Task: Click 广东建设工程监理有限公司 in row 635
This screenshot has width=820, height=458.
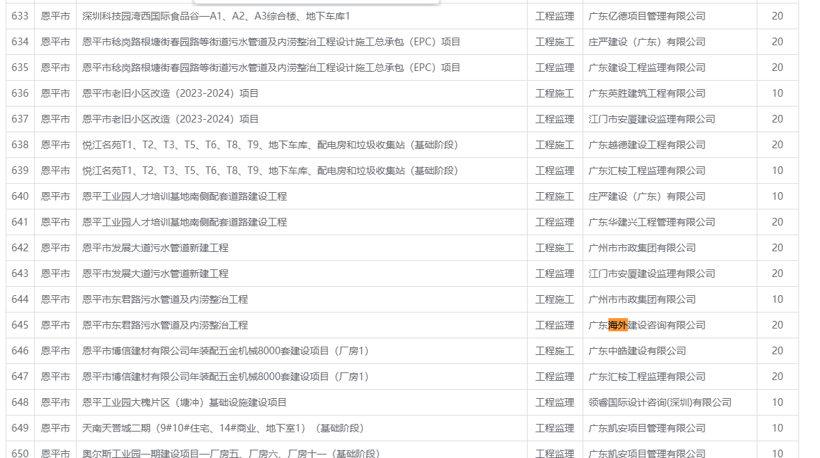Action: (647, 68)
